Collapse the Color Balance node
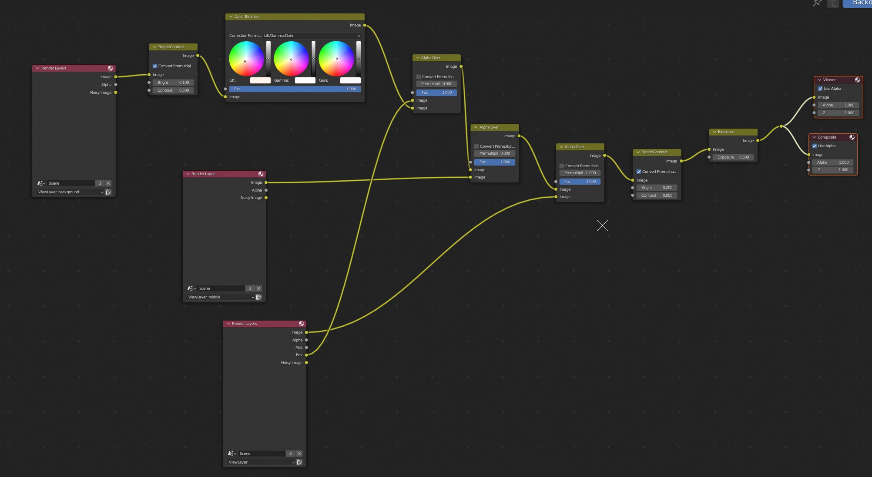 coord(231,17)
